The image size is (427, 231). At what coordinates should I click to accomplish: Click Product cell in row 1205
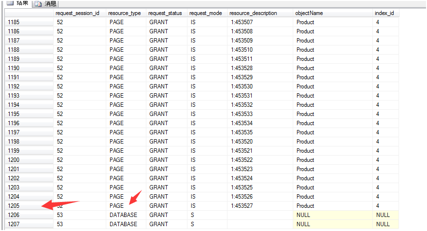point(332,206)
